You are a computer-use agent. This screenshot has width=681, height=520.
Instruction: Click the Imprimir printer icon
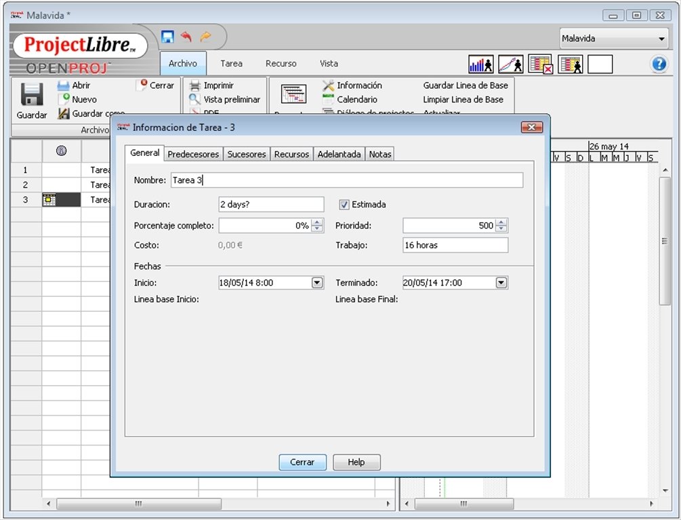(x=195, y=85)
